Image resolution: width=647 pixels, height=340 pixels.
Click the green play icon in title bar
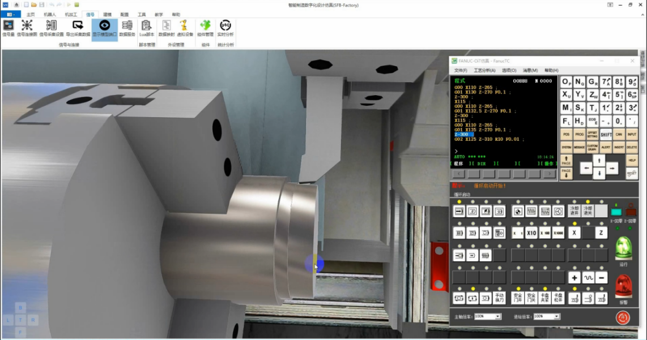coord(69,5)
